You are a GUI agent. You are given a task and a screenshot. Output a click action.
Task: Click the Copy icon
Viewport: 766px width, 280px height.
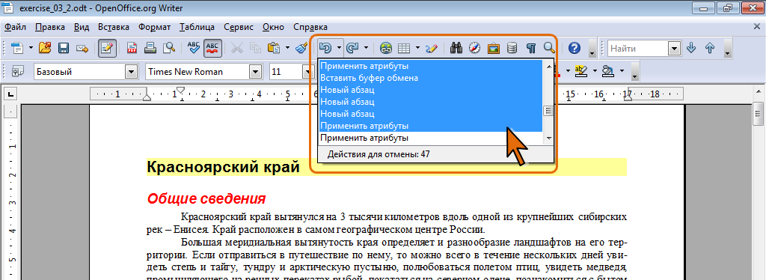click(x=256, y=48)
